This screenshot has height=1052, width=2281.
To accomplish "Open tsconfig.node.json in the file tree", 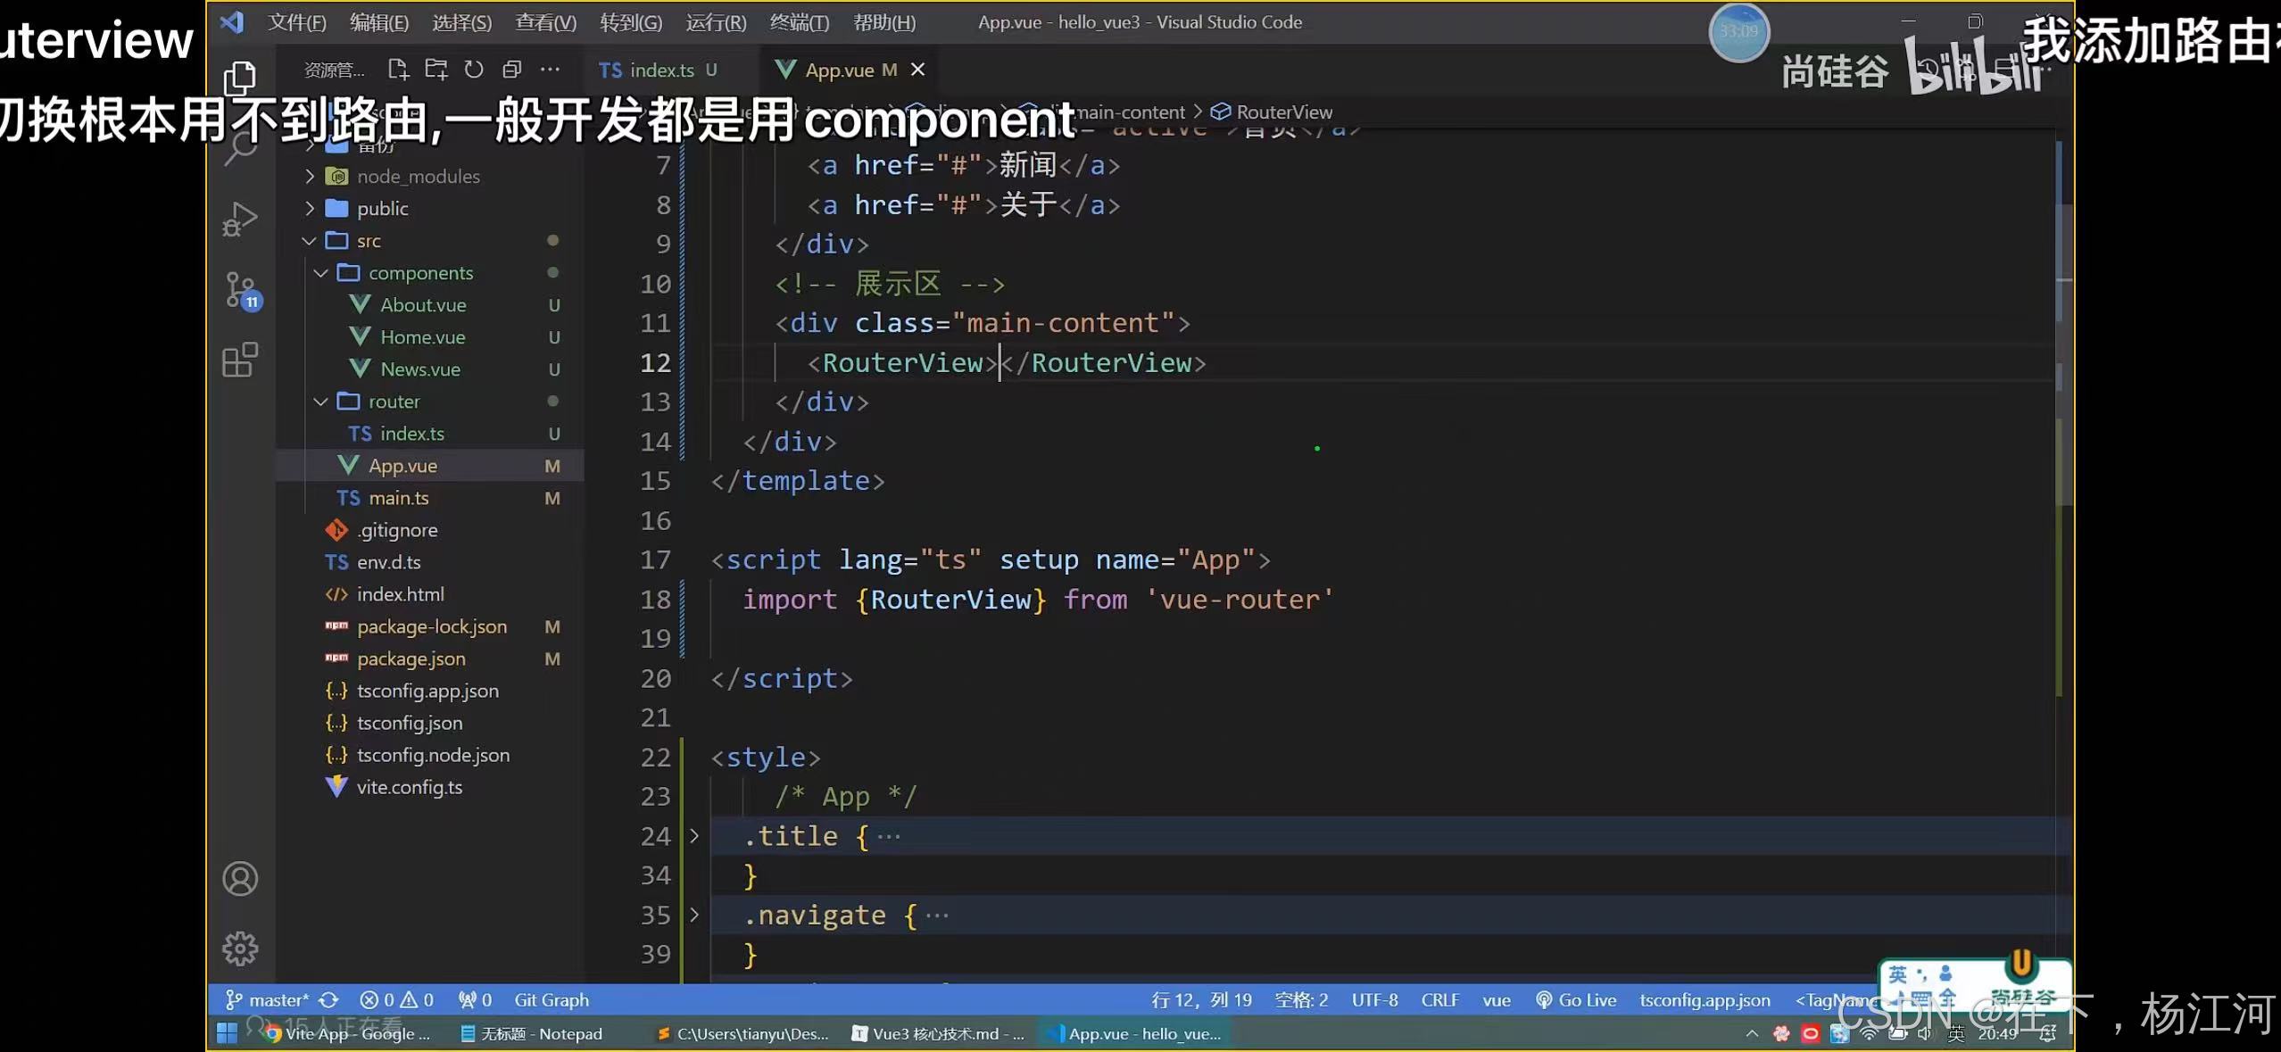I will 431,755.
